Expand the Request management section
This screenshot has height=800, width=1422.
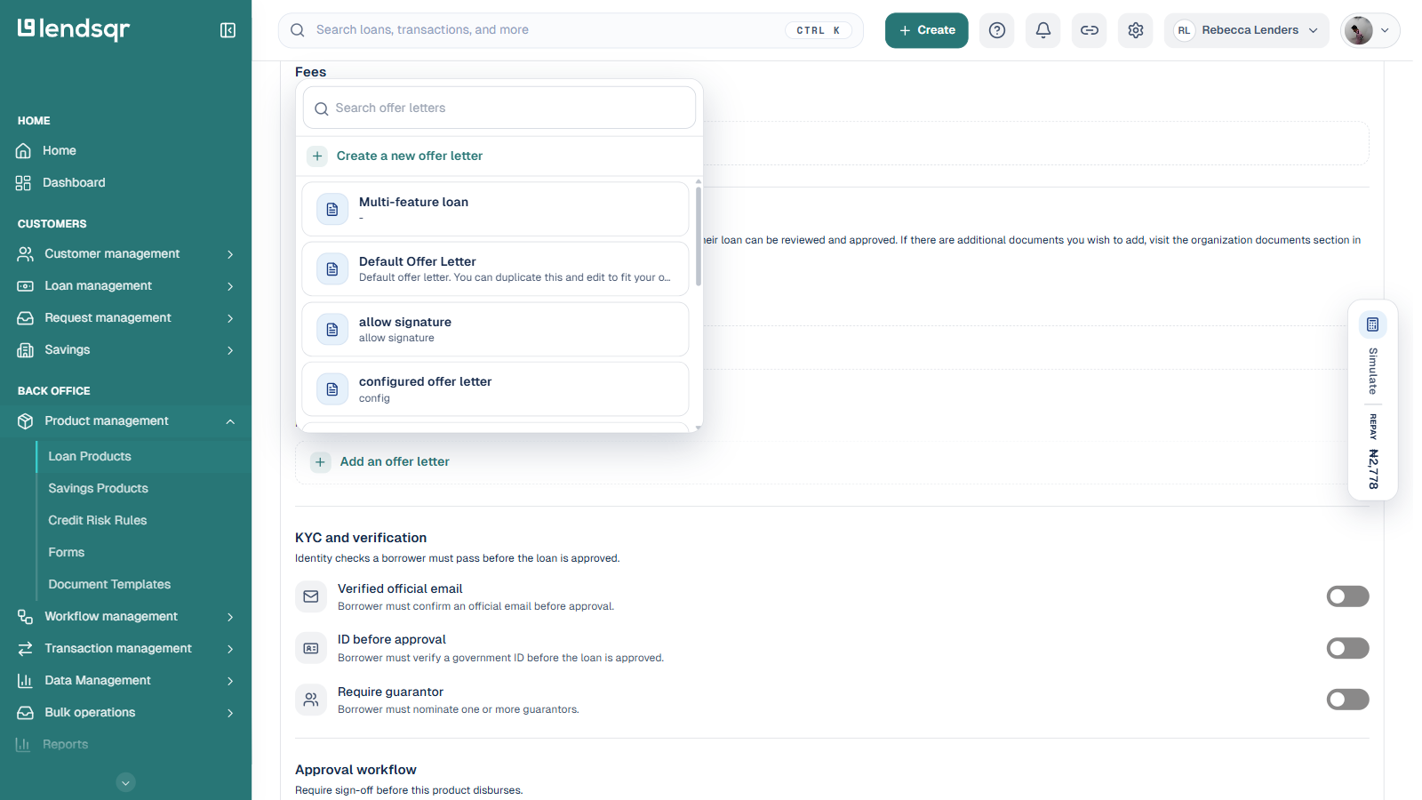pyautogui.click(x=125, y=318)
